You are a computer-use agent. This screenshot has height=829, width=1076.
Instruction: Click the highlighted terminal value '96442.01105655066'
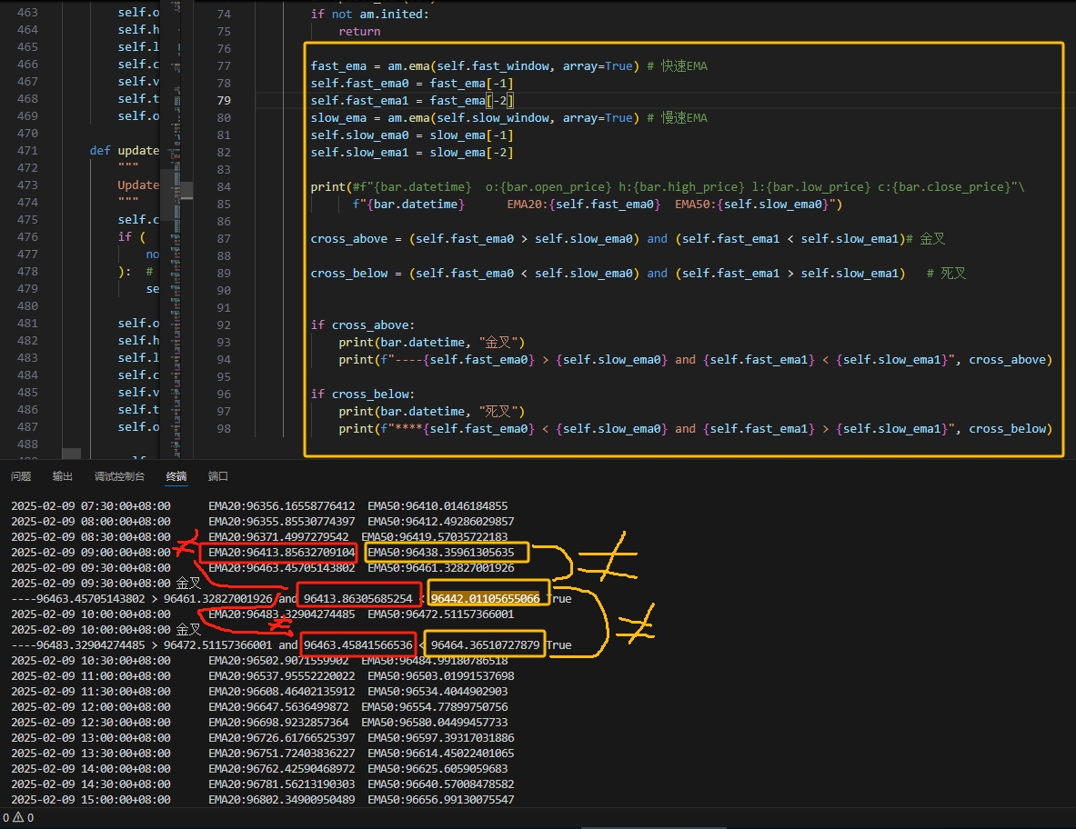coord(485,599)
